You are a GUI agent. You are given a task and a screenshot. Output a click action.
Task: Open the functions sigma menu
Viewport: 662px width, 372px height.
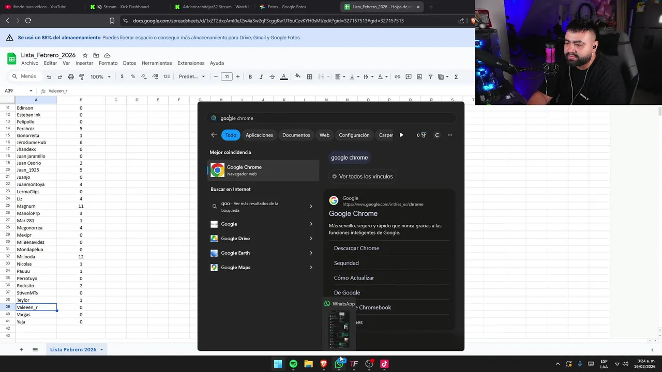pyautogui.click(x=456, y=76)
